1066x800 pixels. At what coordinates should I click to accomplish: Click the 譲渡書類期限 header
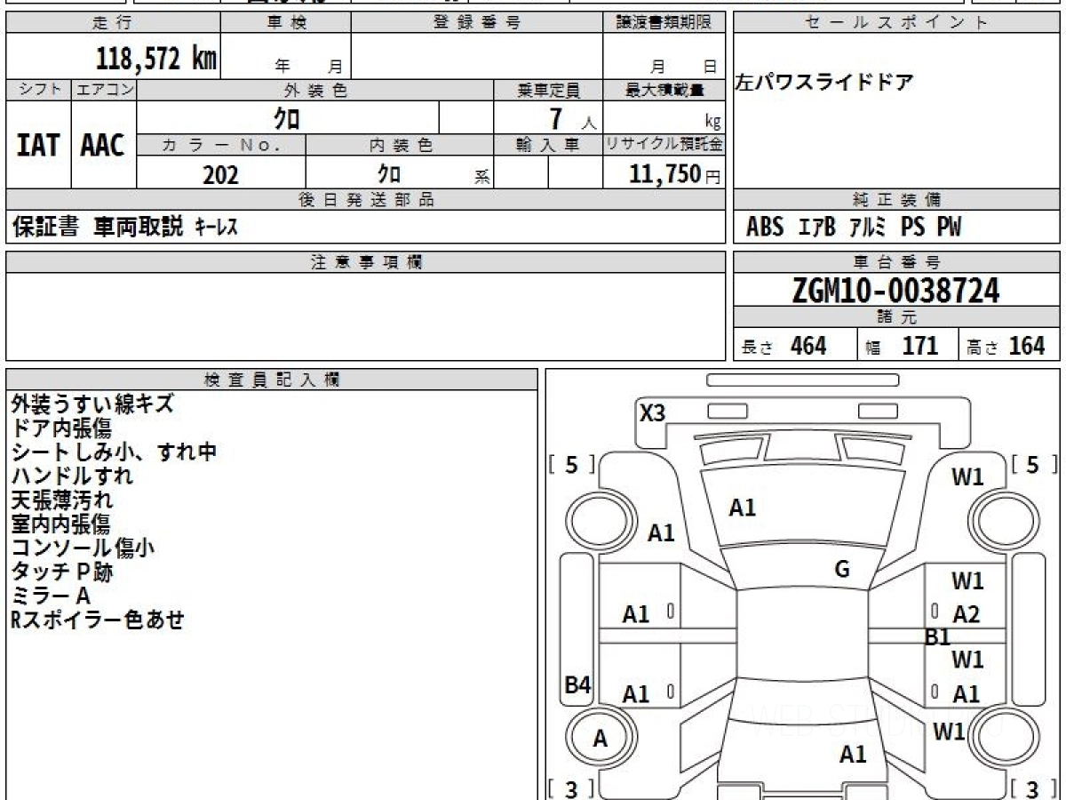click(664, 23)
